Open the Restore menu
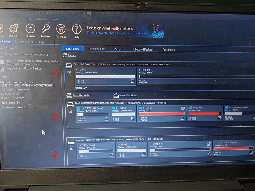This screenshot has width=255, height=191. pos(27,19)
